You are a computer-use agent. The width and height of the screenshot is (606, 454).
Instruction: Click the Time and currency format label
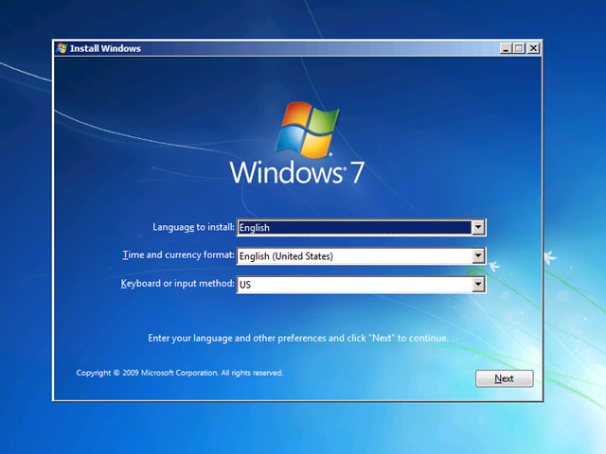point(178,255)
